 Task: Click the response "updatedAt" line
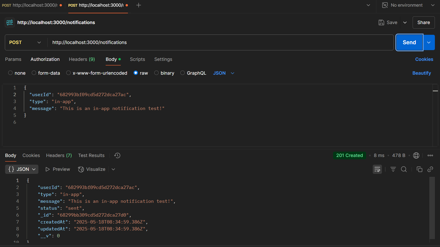(93, 229)
